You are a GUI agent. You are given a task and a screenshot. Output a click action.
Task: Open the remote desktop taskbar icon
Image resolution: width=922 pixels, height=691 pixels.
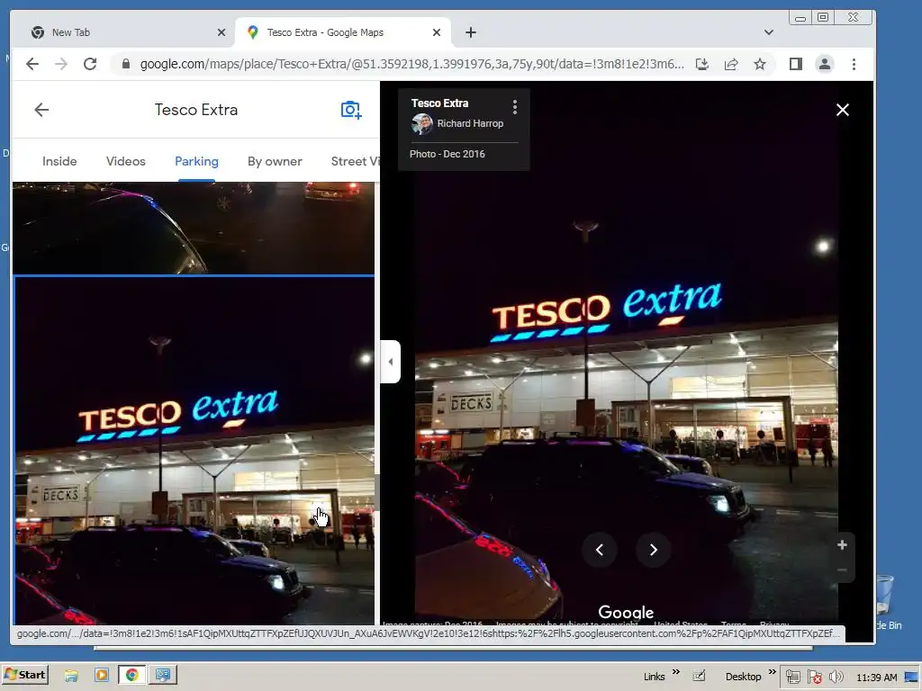point(163,675)
